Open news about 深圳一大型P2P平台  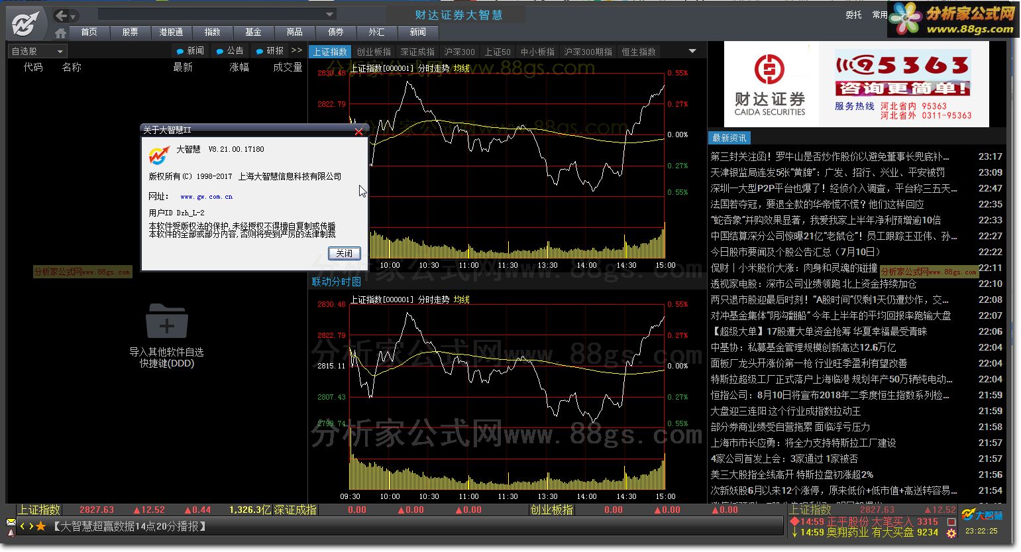coord(833,188)
